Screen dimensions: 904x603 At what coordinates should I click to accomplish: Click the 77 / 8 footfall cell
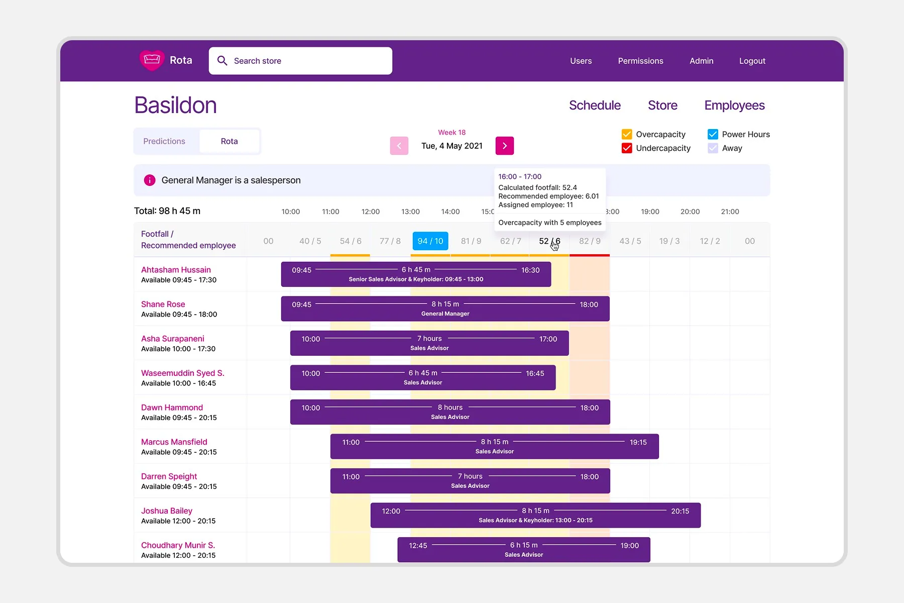[x=390, y=241]
